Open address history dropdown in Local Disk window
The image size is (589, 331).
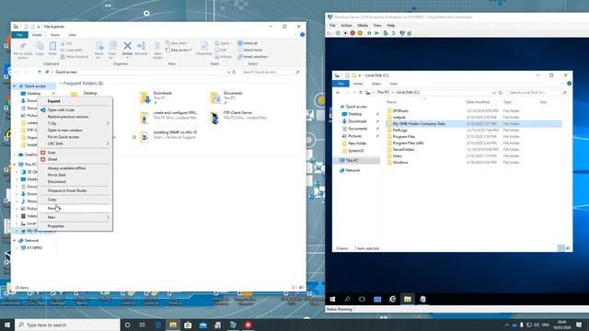(494, 92)
